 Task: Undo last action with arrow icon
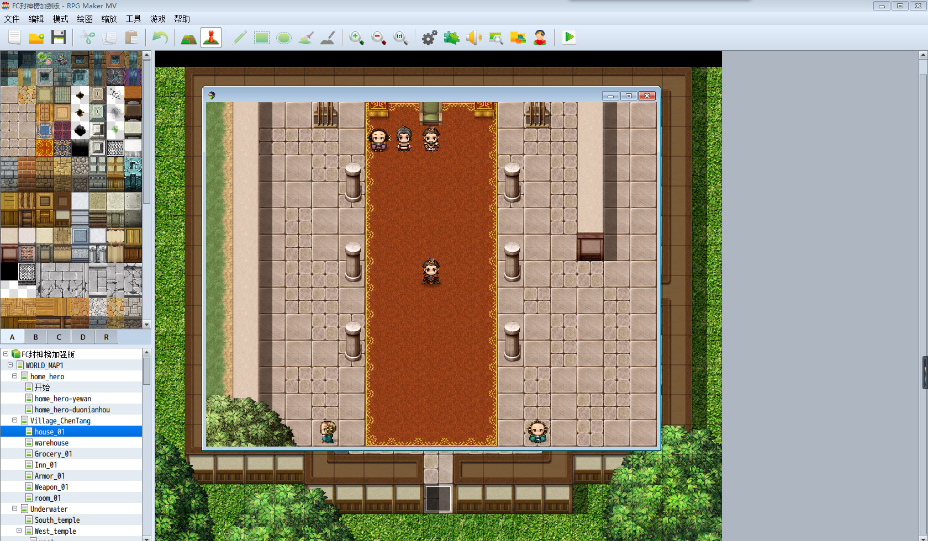[160, 38]
